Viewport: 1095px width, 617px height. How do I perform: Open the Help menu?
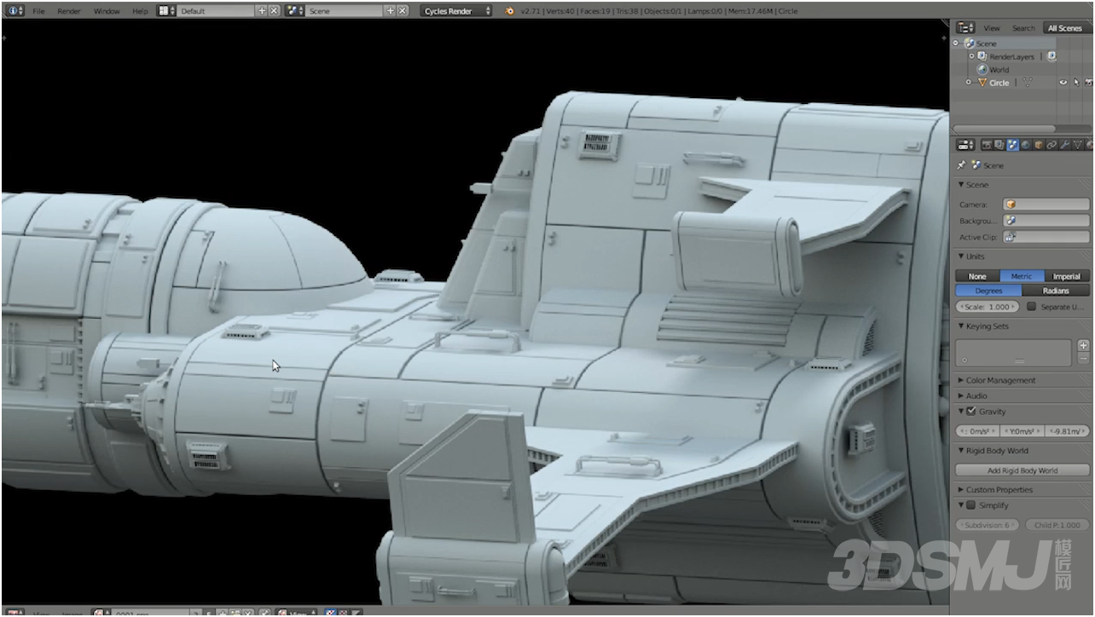click(140, 11)
